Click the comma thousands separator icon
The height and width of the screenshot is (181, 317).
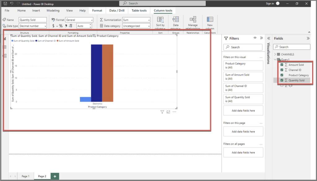66,25
